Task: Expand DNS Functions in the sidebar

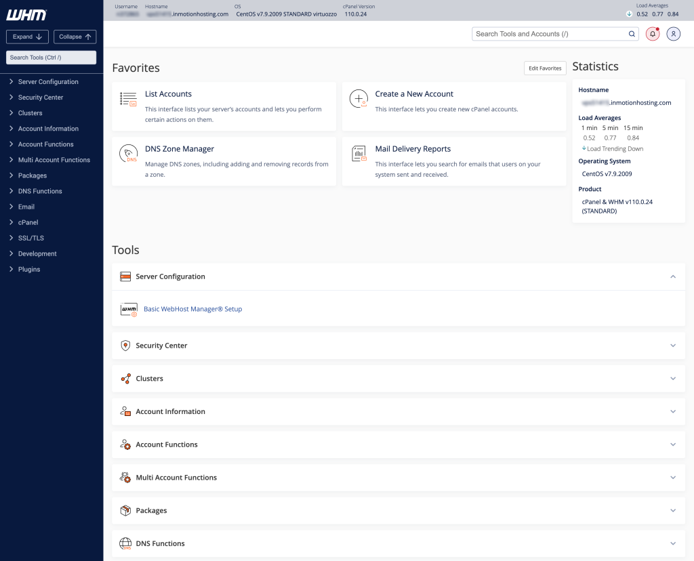Action: tap(39, 190)
